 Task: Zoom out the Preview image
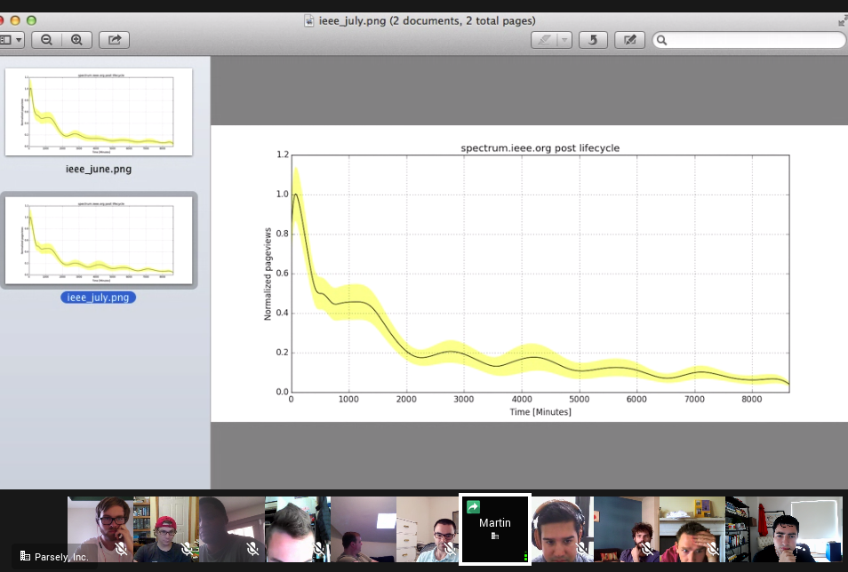point(46,40)
